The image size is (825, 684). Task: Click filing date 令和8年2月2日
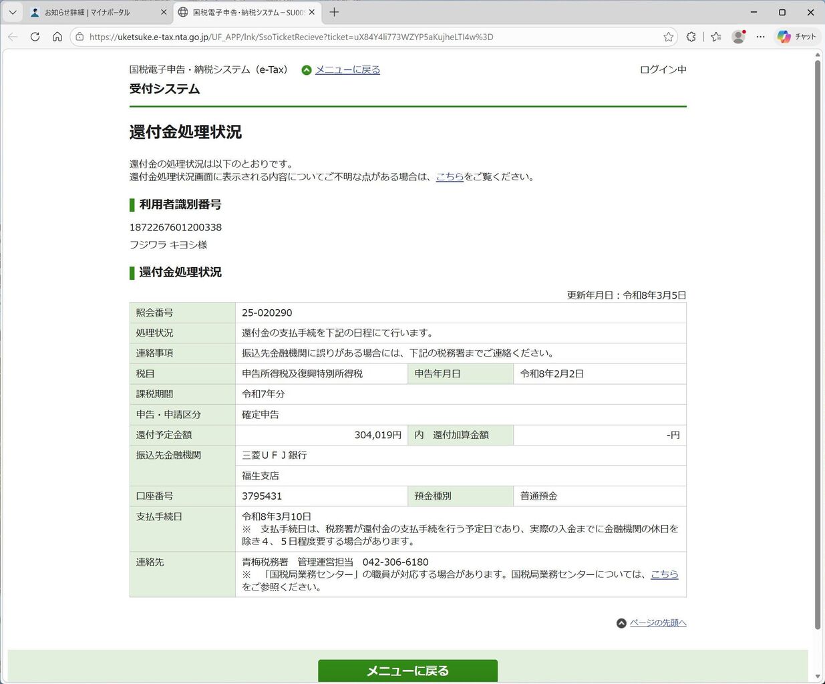click(x=552, y=373)
